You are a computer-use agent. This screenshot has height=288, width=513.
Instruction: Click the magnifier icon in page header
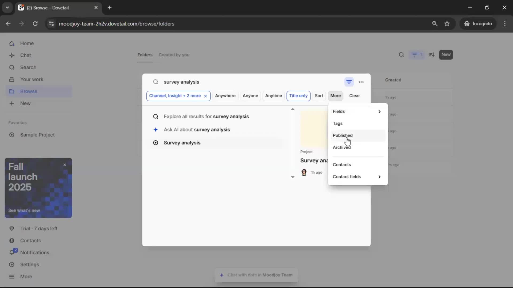pyautogui.click(x=401, y=55)
